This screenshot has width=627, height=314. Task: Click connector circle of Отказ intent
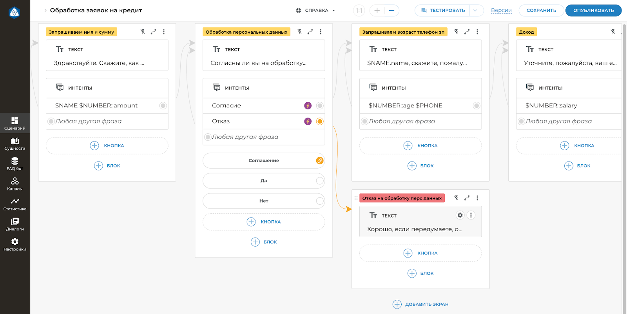[320, 122]
